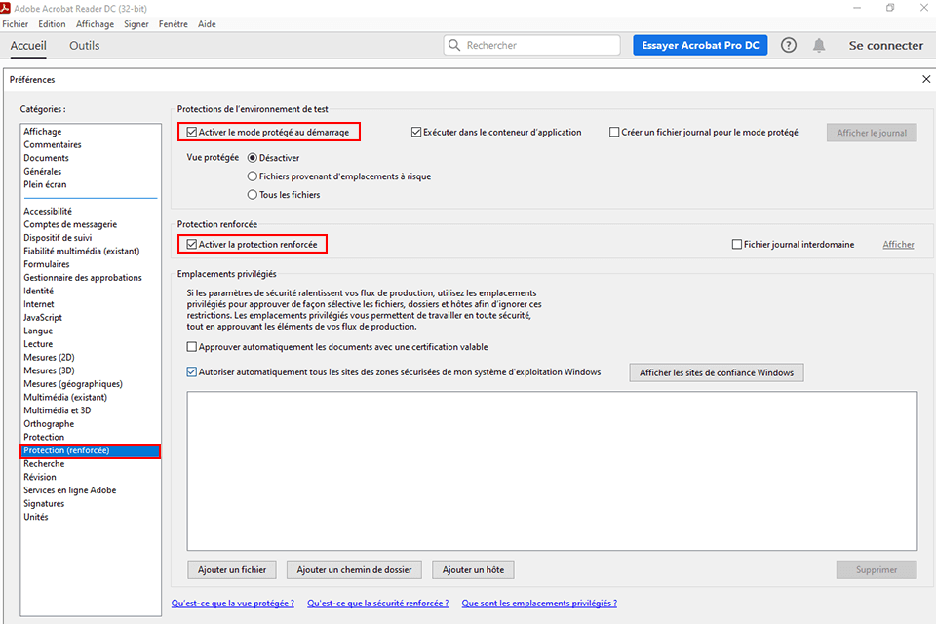Select Générales category
936x624 pixels.
(x=42, y=171)
